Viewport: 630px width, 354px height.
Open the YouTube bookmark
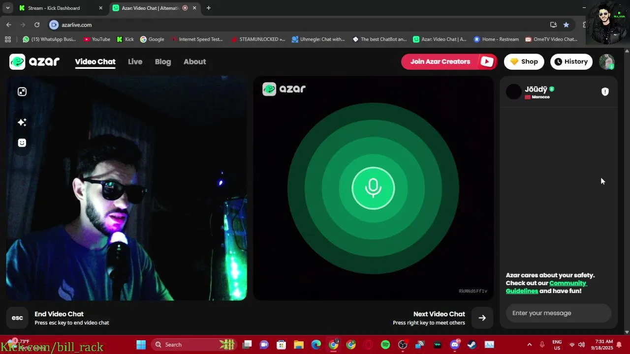coord(97,39)
